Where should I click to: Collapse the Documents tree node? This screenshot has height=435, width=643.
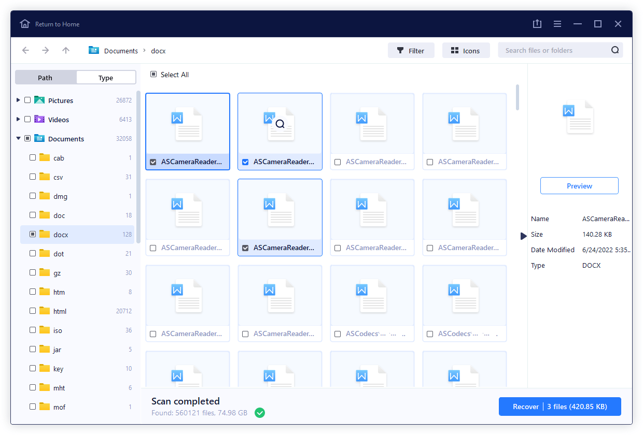[19, 138]
